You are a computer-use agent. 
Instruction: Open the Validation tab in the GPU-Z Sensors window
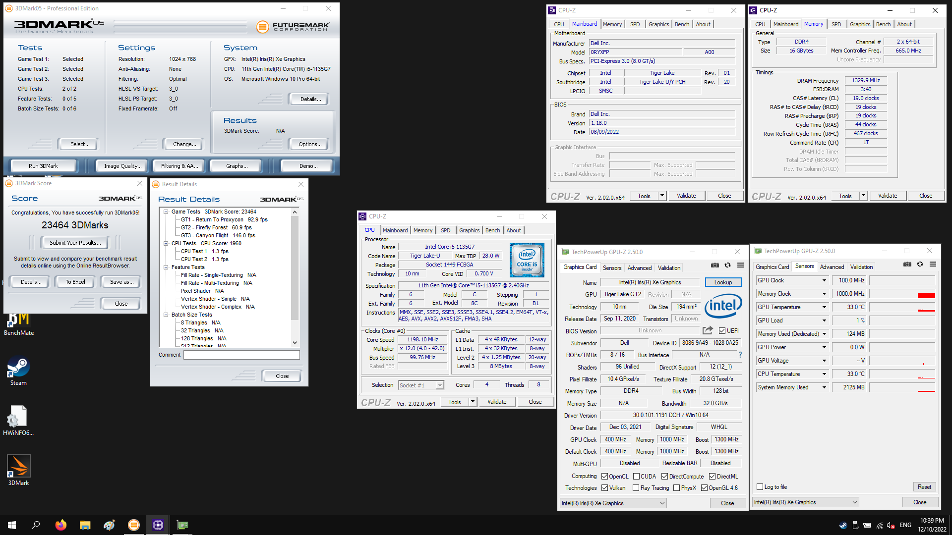pyautogui.click(x=861, y=267)
